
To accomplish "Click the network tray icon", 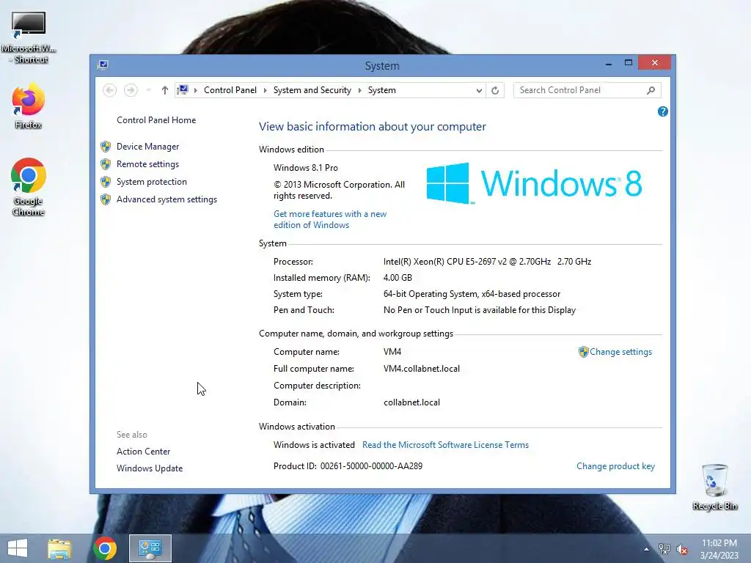I will 664,549.
